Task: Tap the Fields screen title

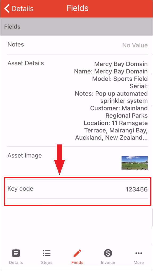Action: click(x=77, y=8)
